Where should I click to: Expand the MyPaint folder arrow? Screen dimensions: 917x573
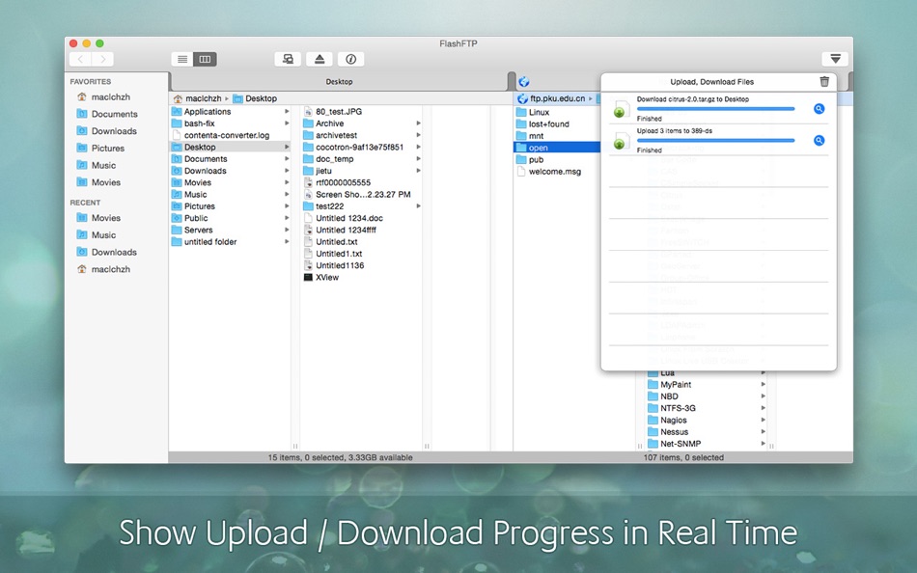point(763,385)
